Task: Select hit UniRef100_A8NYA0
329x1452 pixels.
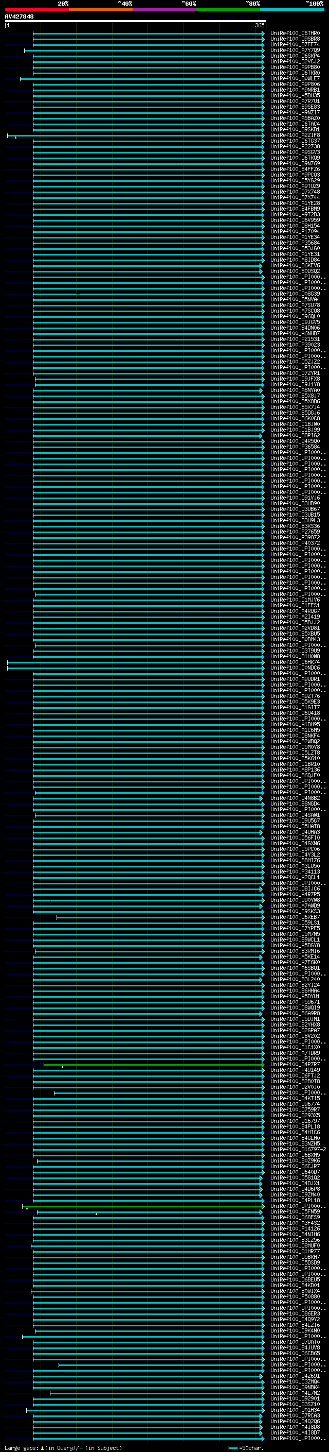Action: point(295,390)
